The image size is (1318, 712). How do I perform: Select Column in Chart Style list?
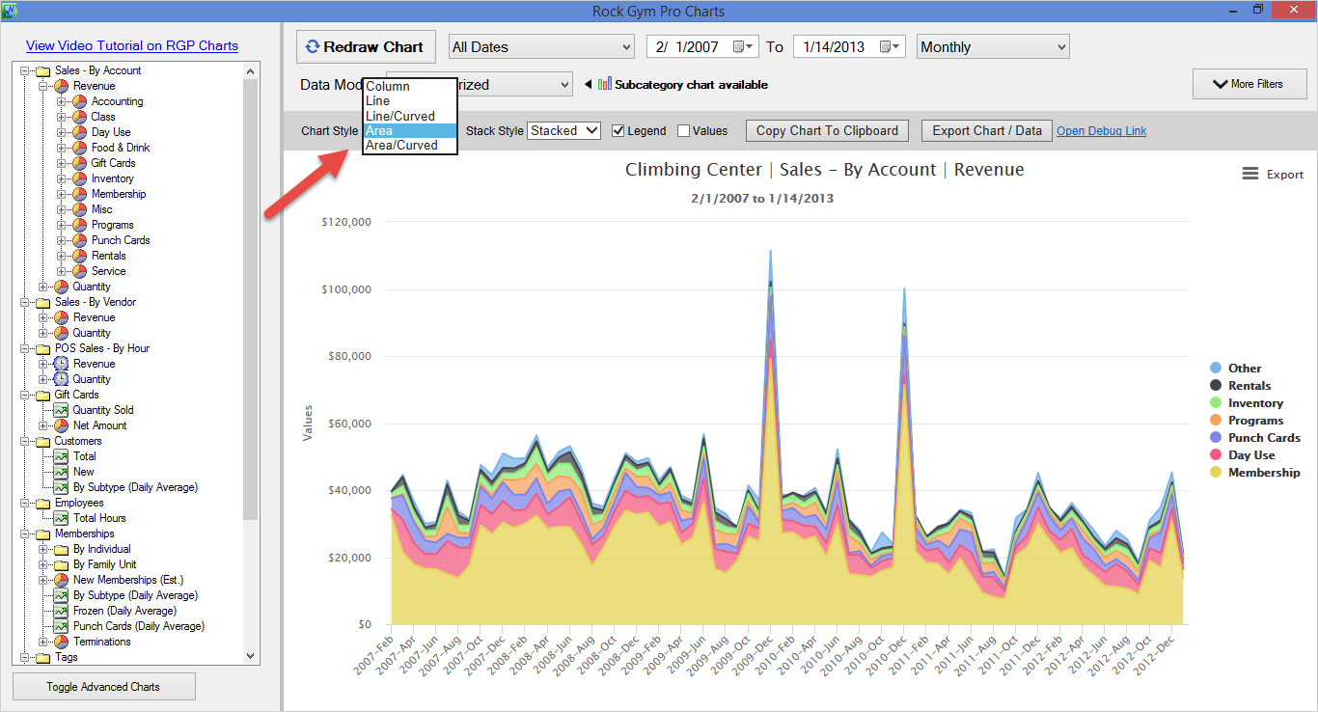tap(410, 86)
